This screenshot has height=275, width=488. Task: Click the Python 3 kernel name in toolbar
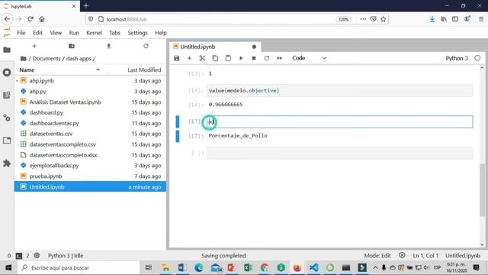(x=457, y=58)
